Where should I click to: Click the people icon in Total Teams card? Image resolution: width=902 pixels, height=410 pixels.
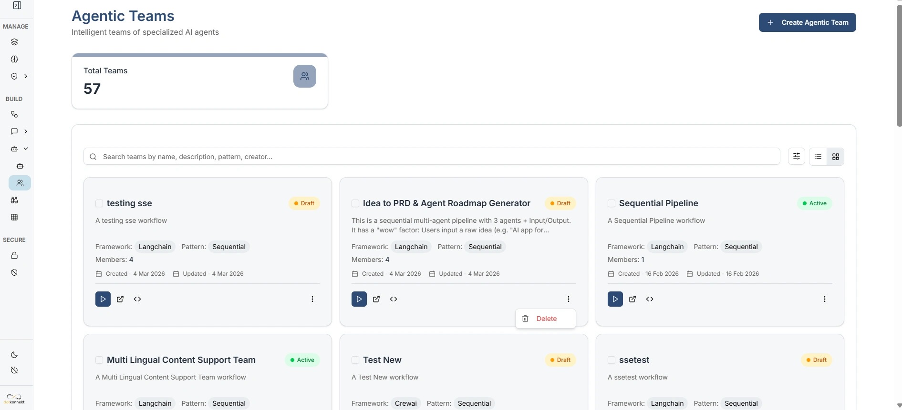(x=305, y=76)
